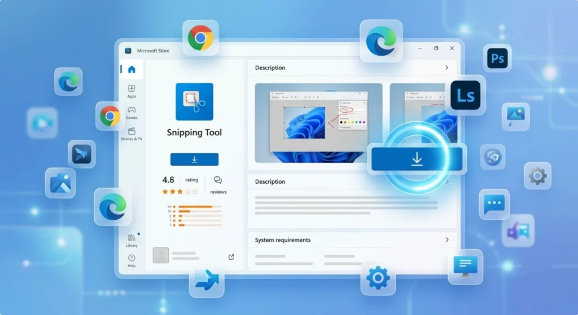The width and height of the screenshot is (578, 315).
Task: Click the purple speaker chat icon
Action: (x=518, y=230)
